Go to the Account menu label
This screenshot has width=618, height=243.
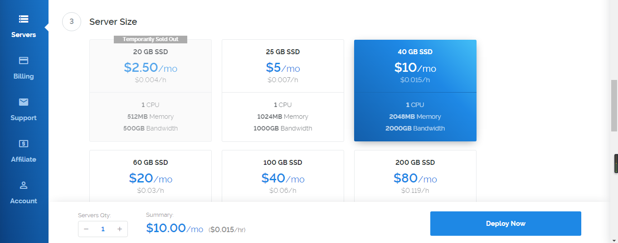24,201
